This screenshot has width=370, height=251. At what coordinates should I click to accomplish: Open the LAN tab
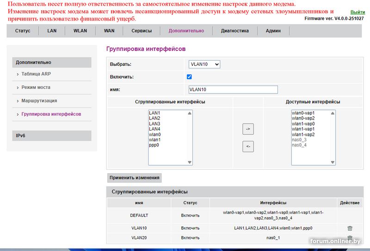coord(52,31)
